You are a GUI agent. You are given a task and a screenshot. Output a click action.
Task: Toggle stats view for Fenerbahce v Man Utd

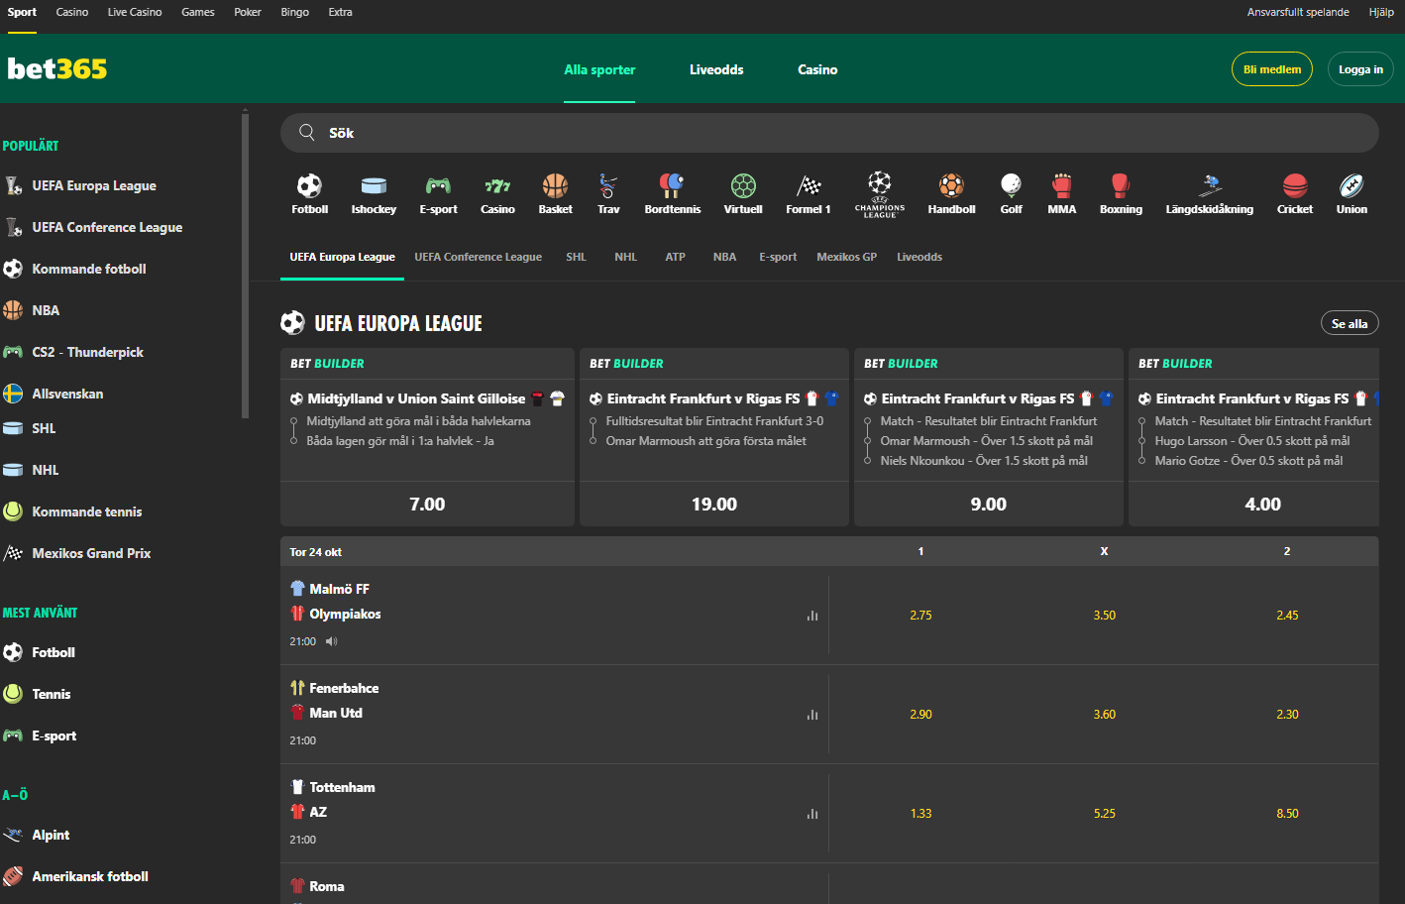tap(811, 715)
